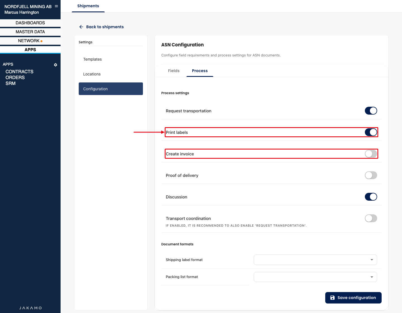Disable the Discussion toggle
Screen dimensions: 402x313
tap(371, 197)
